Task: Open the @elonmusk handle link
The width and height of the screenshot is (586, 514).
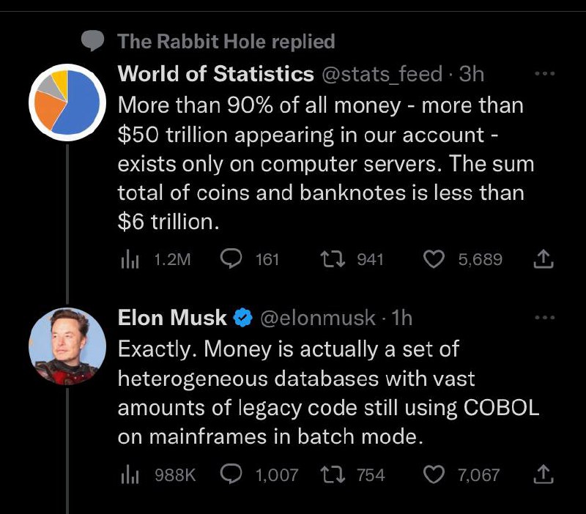Action: pos(318,319)
